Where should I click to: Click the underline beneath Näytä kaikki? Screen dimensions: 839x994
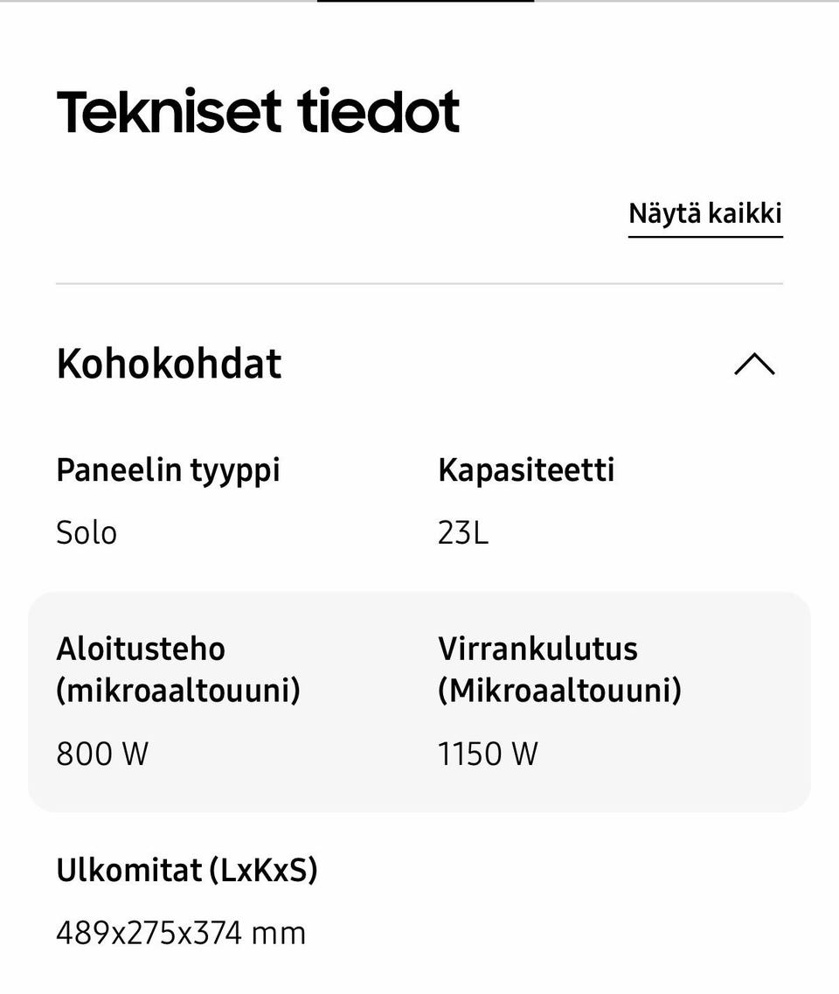coord(704,234)
